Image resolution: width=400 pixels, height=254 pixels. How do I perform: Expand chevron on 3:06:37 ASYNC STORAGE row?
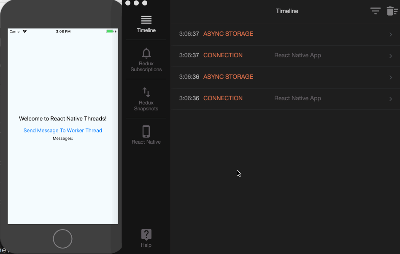click(391, 35)
